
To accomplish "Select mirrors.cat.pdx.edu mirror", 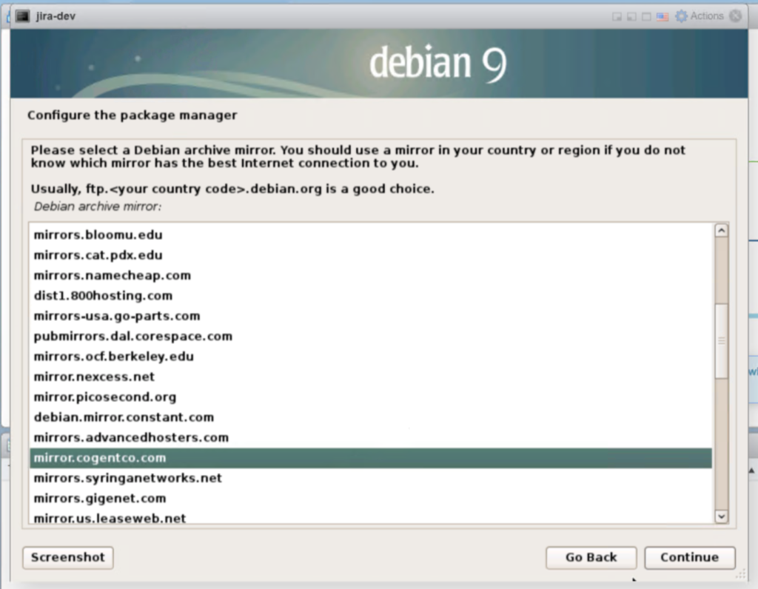I will coord(371,255).
